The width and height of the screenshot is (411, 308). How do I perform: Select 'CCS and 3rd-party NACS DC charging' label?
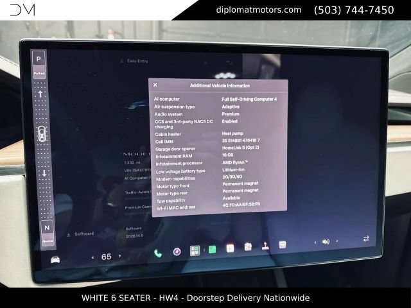pos(184,124)
